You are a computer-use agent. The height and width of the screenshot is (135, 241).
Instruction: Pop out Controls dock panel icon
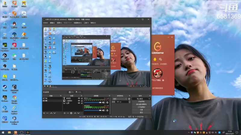point(150,96)
